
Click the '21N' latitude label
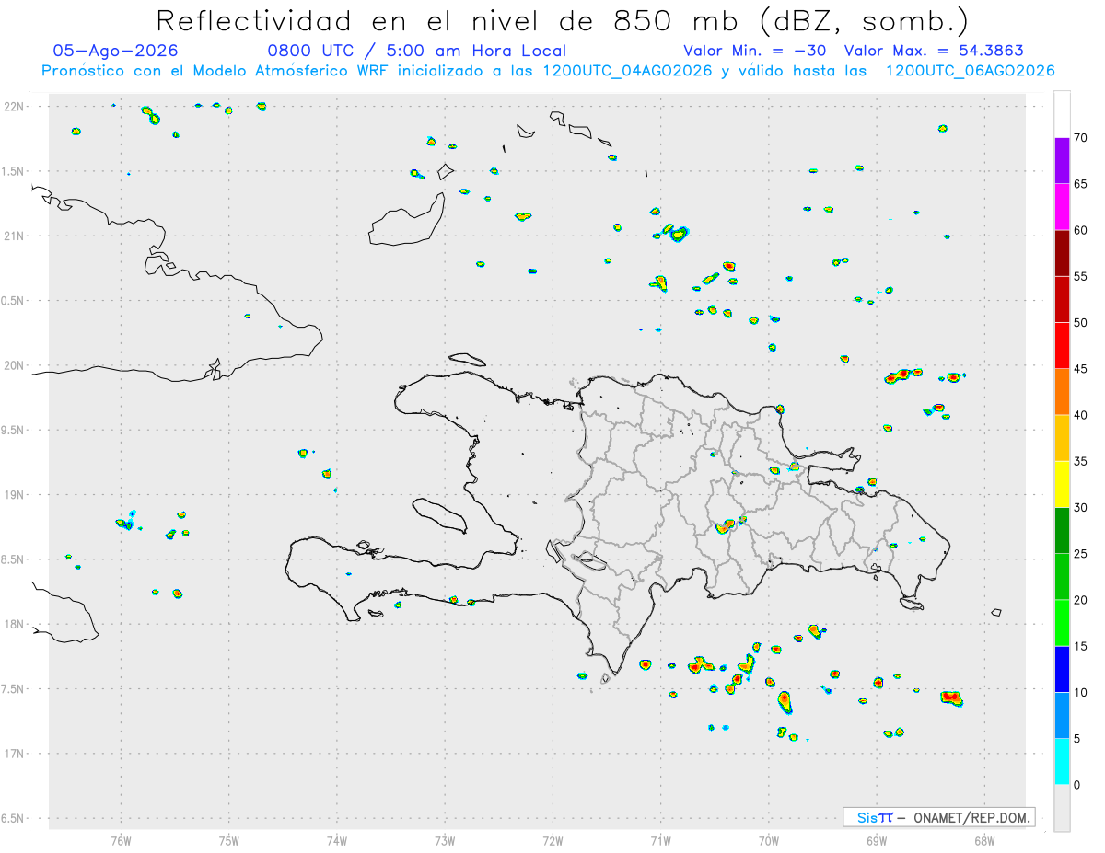pyautogui.click(x=16, y=236)
